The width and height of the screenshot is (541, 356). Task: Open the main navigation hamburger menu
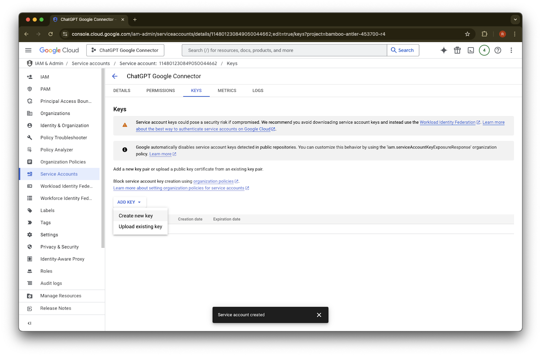point(28,50)
